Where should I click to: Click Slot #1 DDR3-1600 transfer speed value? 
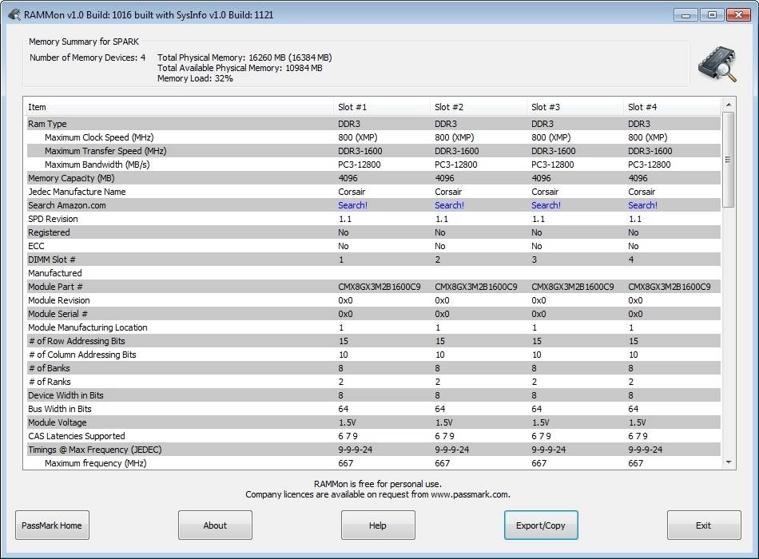click(360, 151)
